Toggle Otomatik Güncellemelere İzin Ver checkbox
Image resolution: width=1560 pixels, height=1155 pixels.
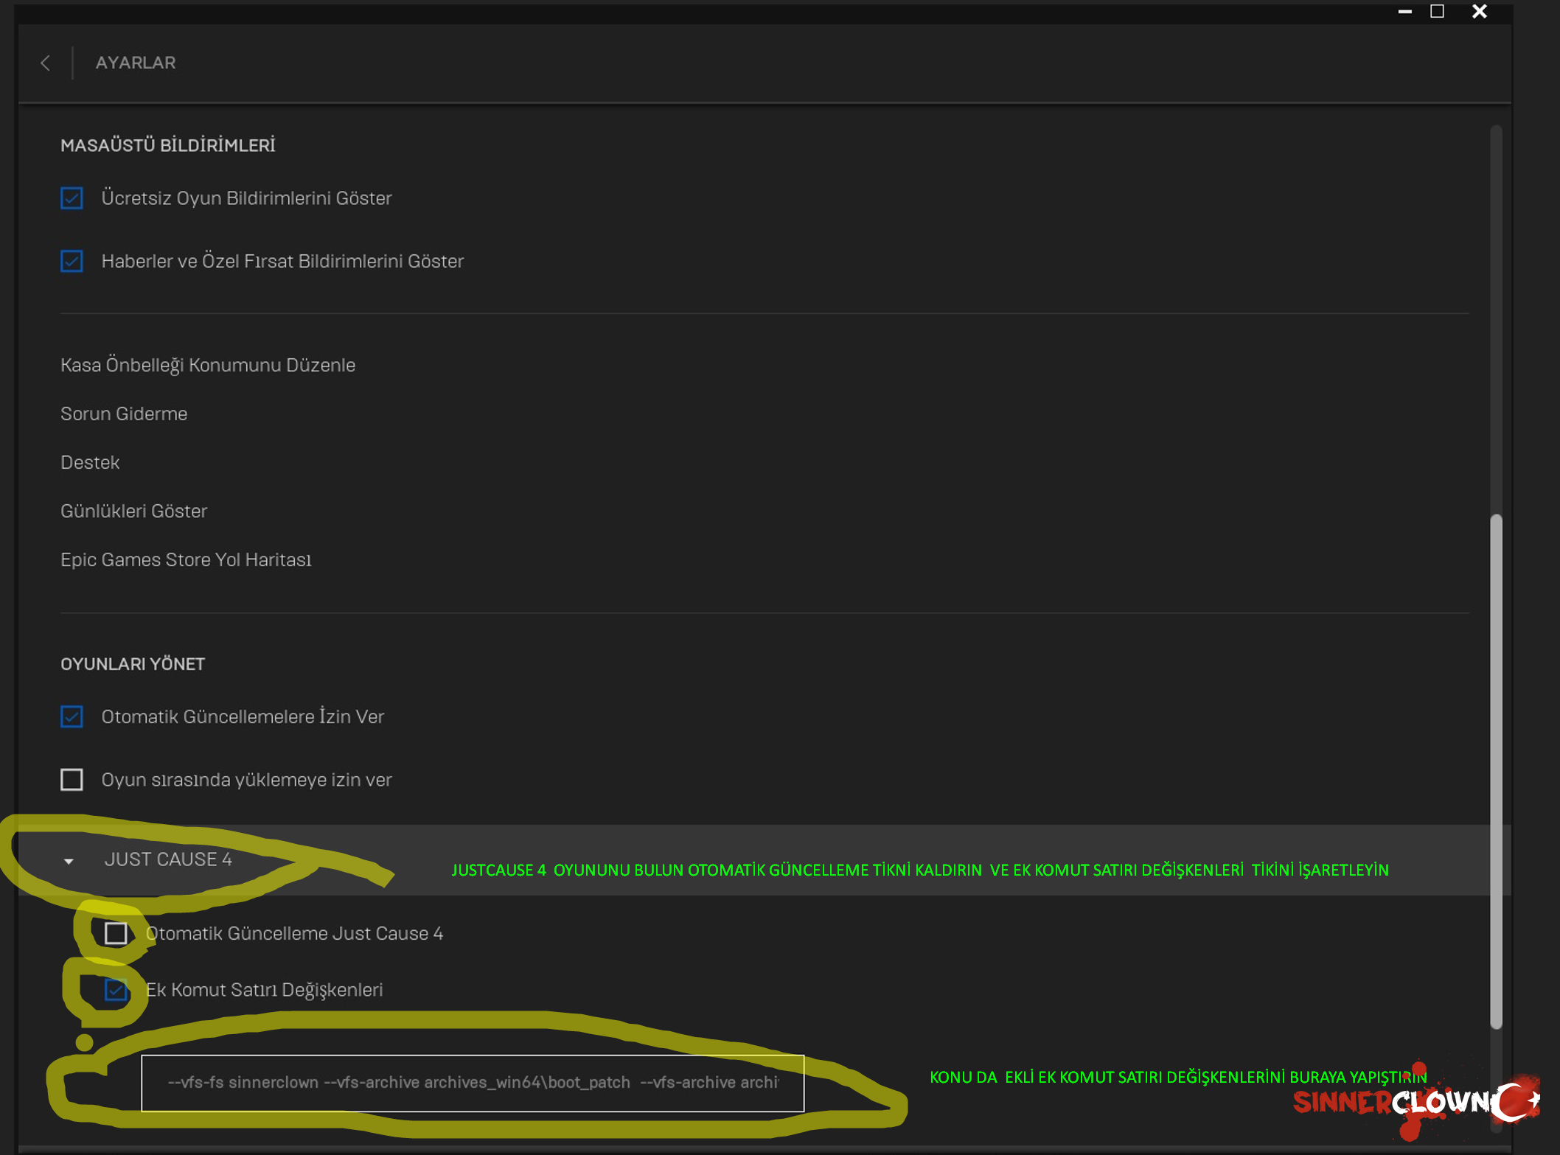(x=72, y=716)
